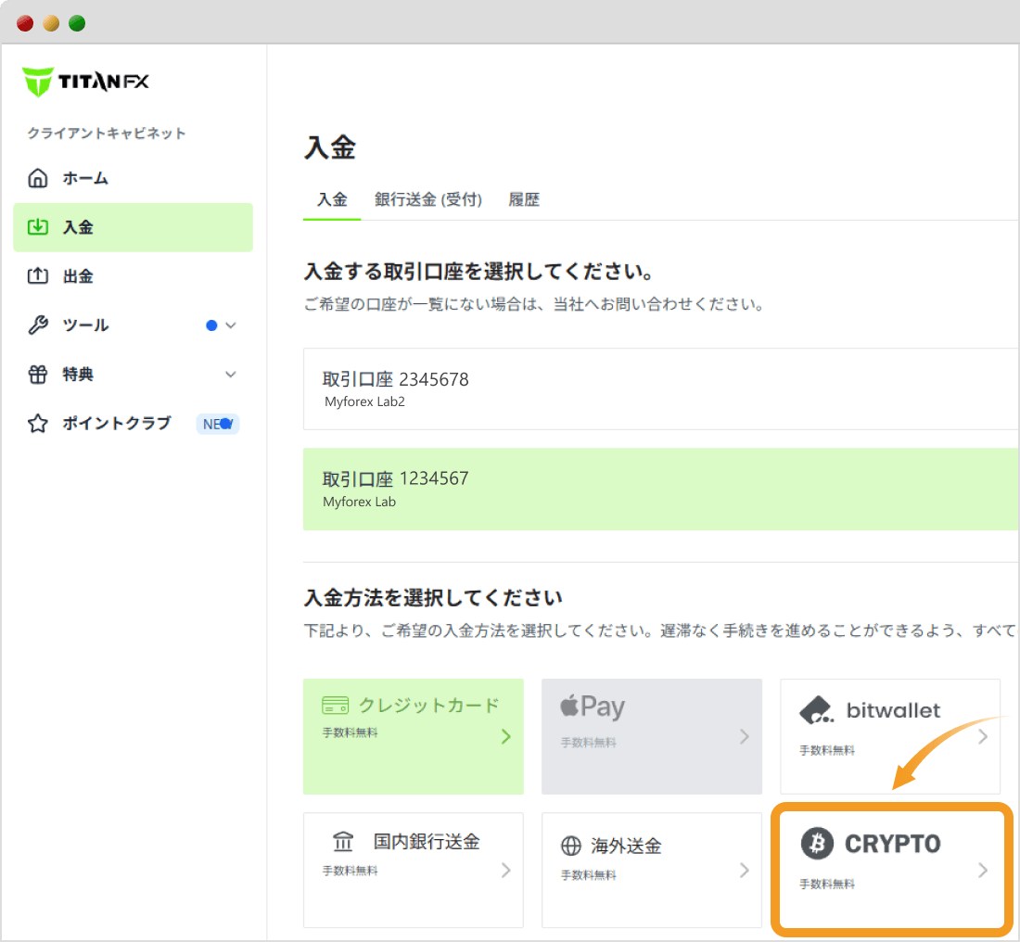Click the chevron on the bitwallet card
1020x942 pixels.
983,737
